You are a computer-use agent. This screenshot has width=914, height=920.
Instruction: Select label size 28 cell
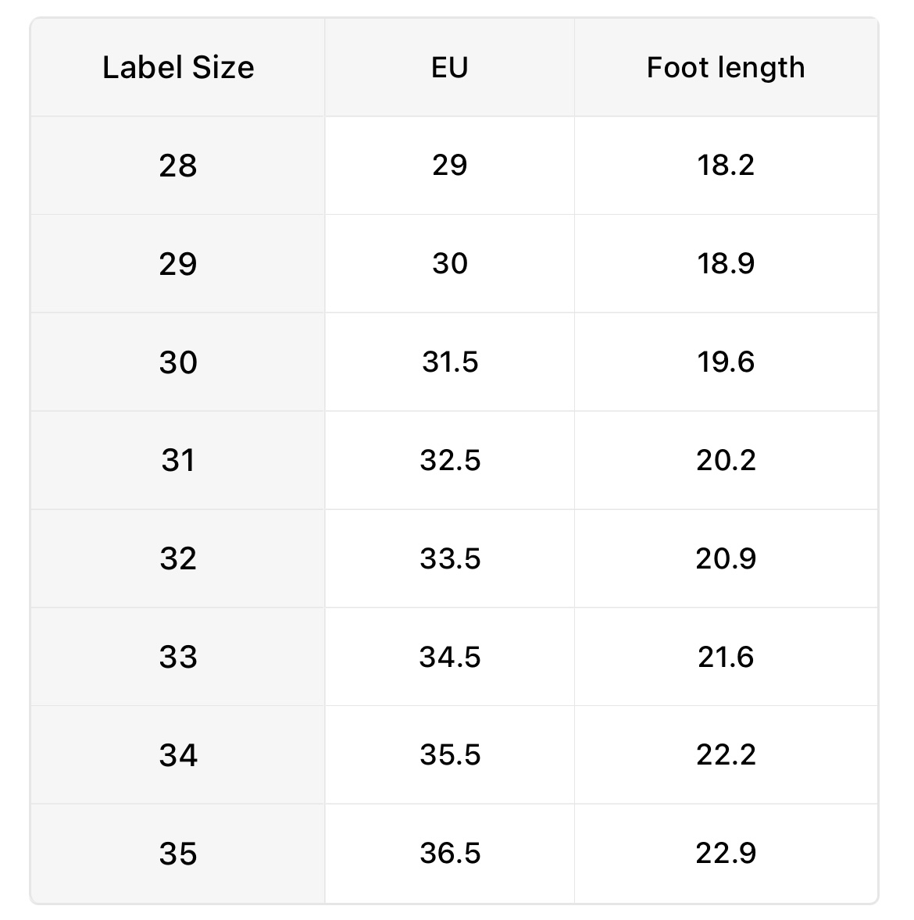(x=178, y=166)
